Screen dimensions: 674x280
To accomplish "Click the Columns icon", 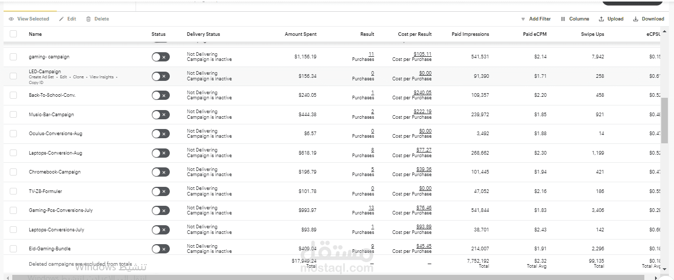I will 563,19.
